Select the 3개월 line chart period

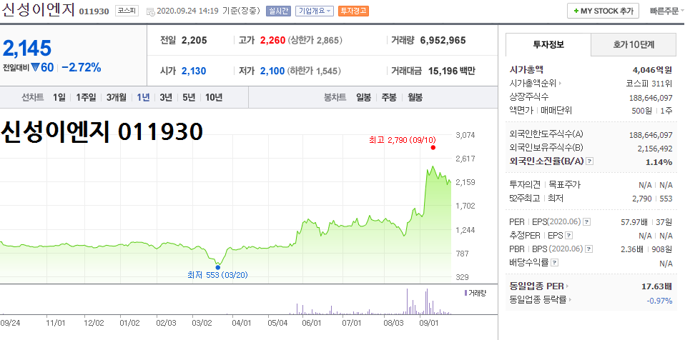point(117,97)
